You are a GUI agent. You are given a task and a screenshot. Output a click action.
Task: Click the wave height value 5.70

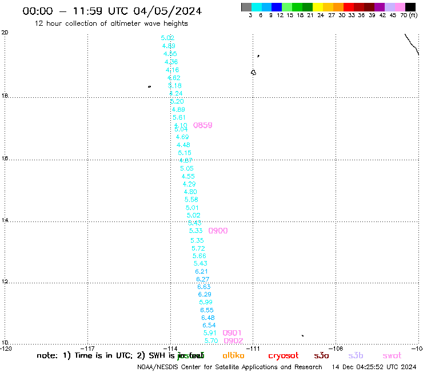(x=212, y=341)
